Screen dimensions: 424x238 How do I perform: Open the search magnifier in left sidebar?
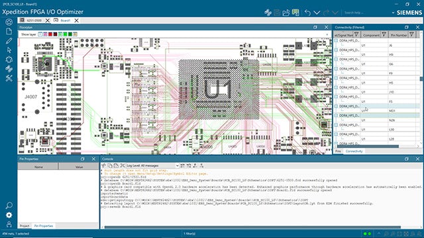tap(9, 206)
